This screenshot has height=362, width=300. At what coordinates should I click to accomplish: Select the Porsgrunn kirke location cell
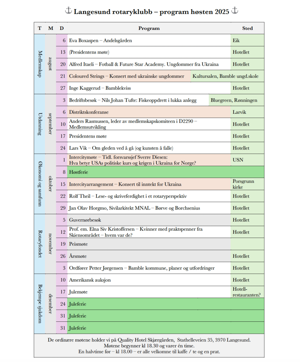click(243, 184)
